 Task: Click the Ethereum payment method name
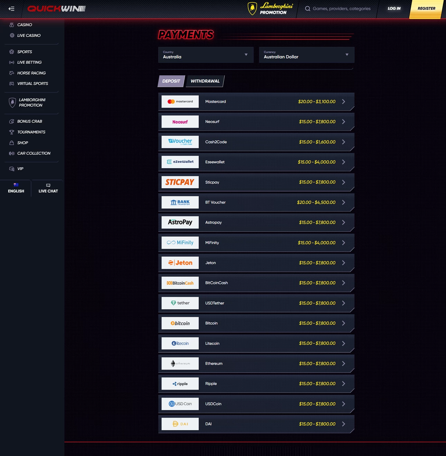[x=214, y=363]
